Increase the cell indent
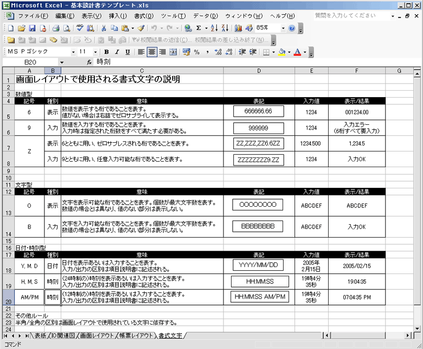This screenshot has height=349, width=423. point(253,52)
